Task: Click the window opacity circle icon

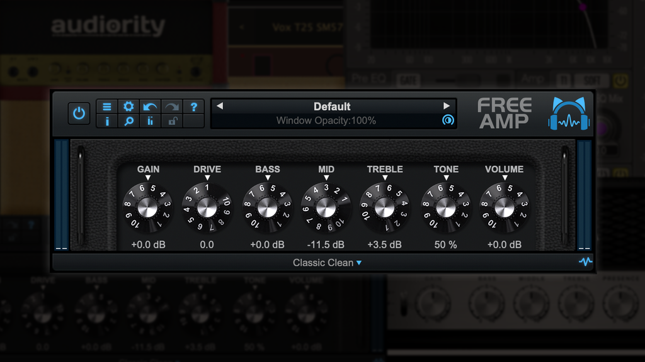Action: [448, 120]
